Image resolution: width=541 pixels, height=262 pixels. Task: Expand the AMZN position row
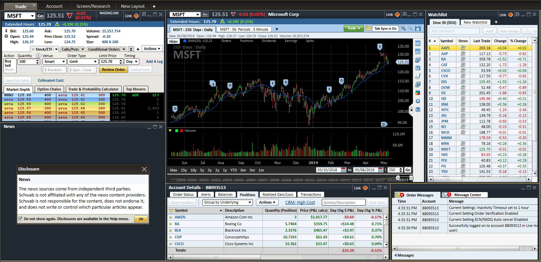pos(171,217)
